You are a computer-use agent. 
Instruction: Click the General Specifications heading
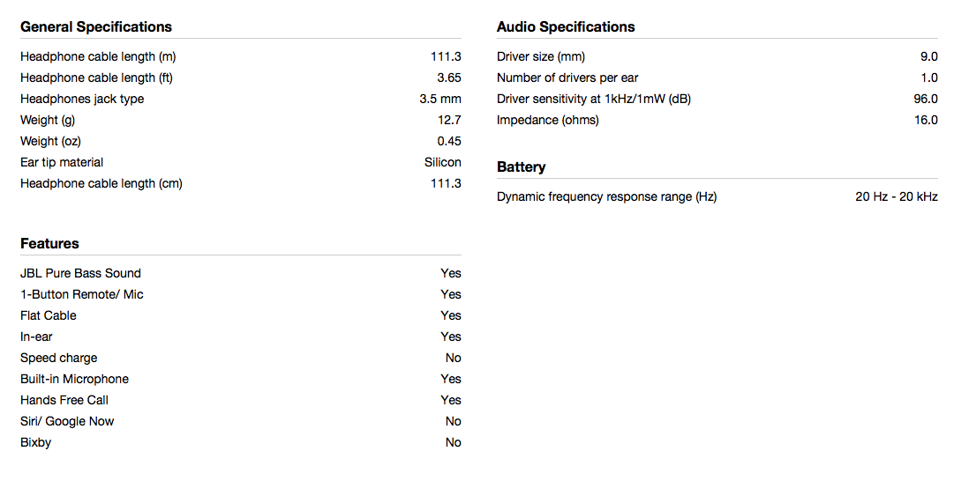pyautogui.click(x=96, y=27)
